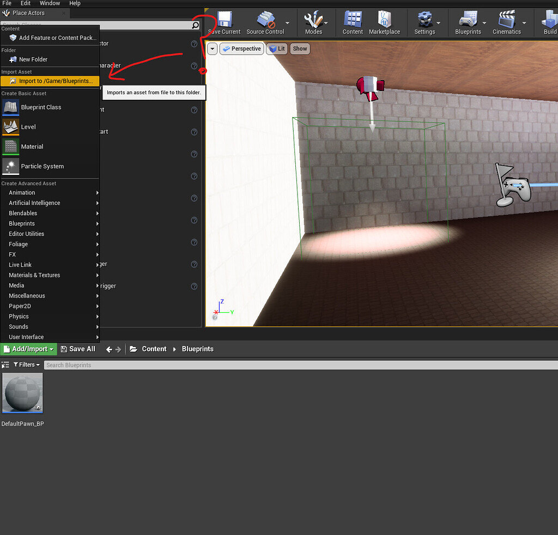
Task: Expand the Animation submenu
Action: point(50,192)
